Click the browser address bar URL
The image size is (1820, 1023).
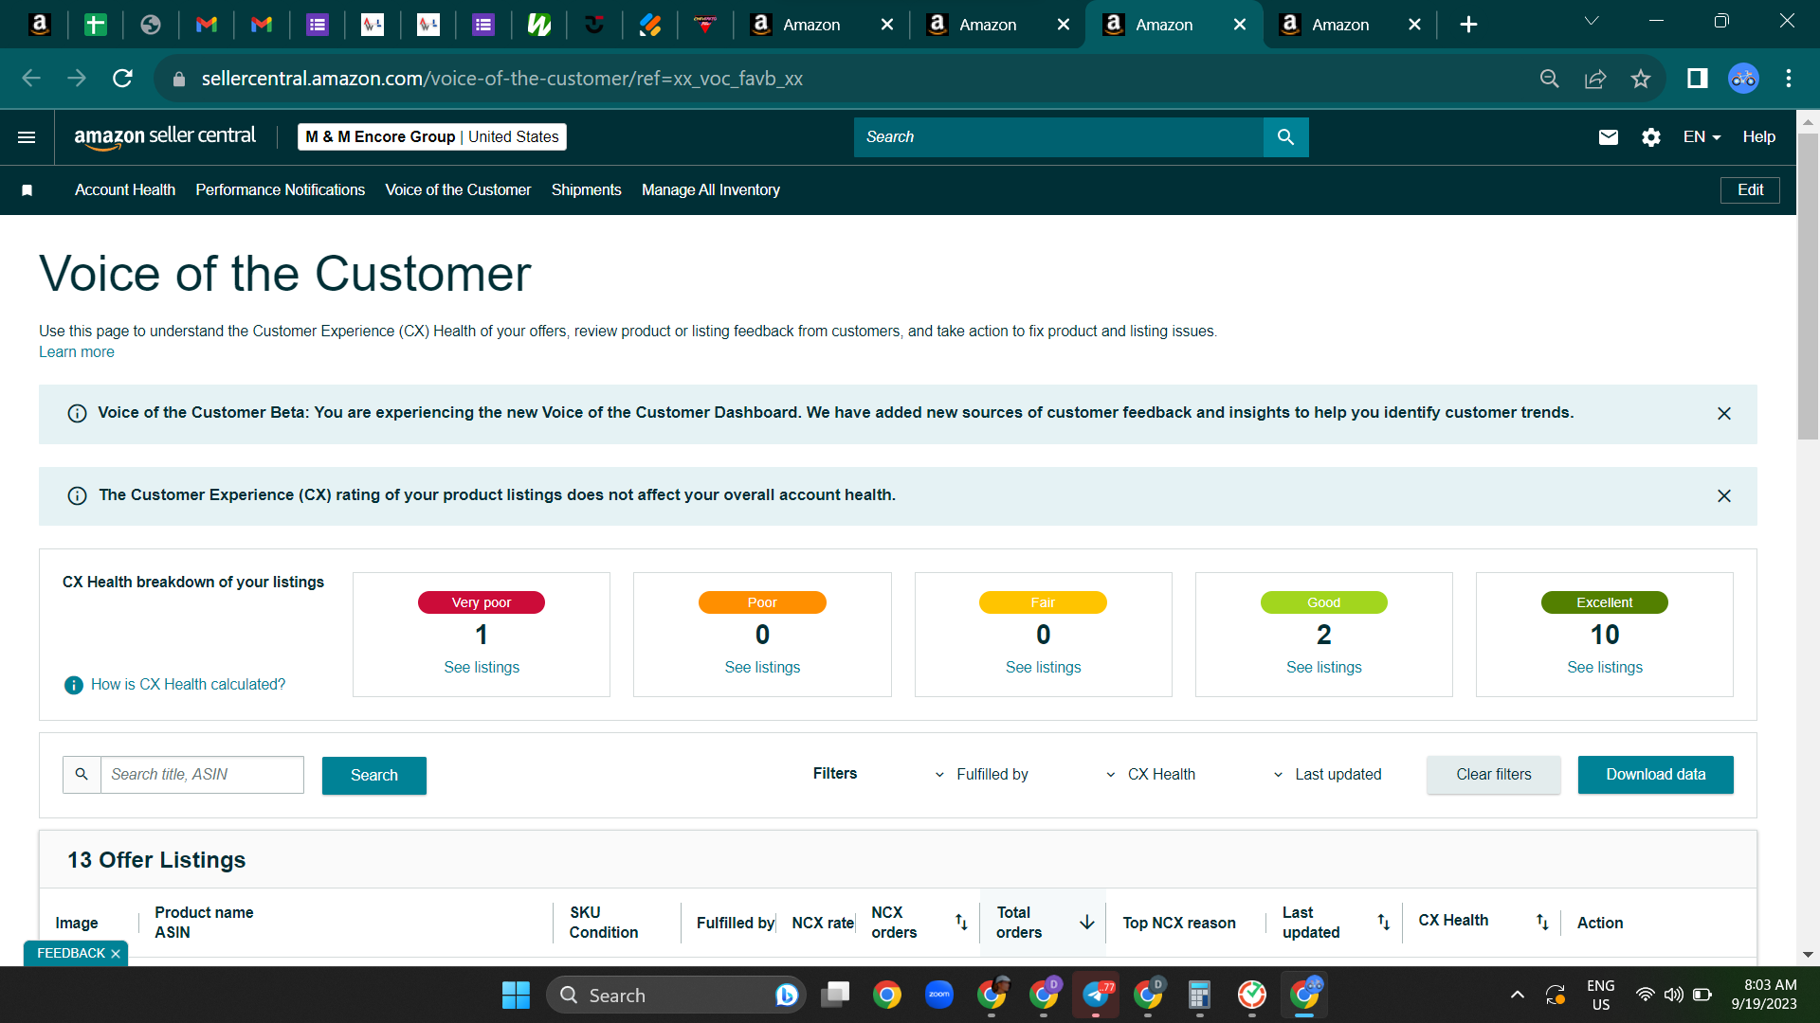(502, 79)
